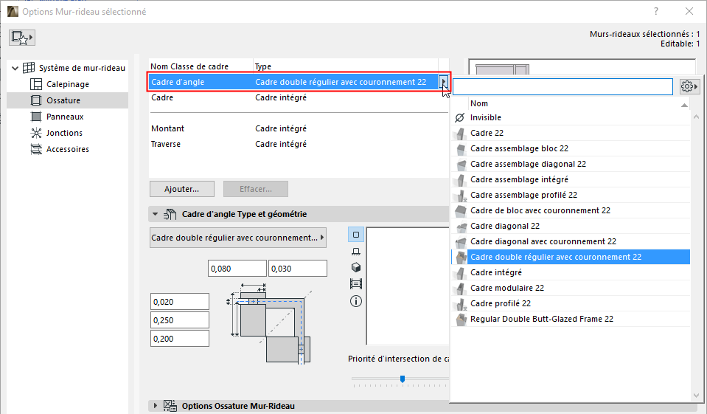The width and height of the screenshot is (707, 414).
Task: Click the Ajouter... button
Action: pos(181,189)
